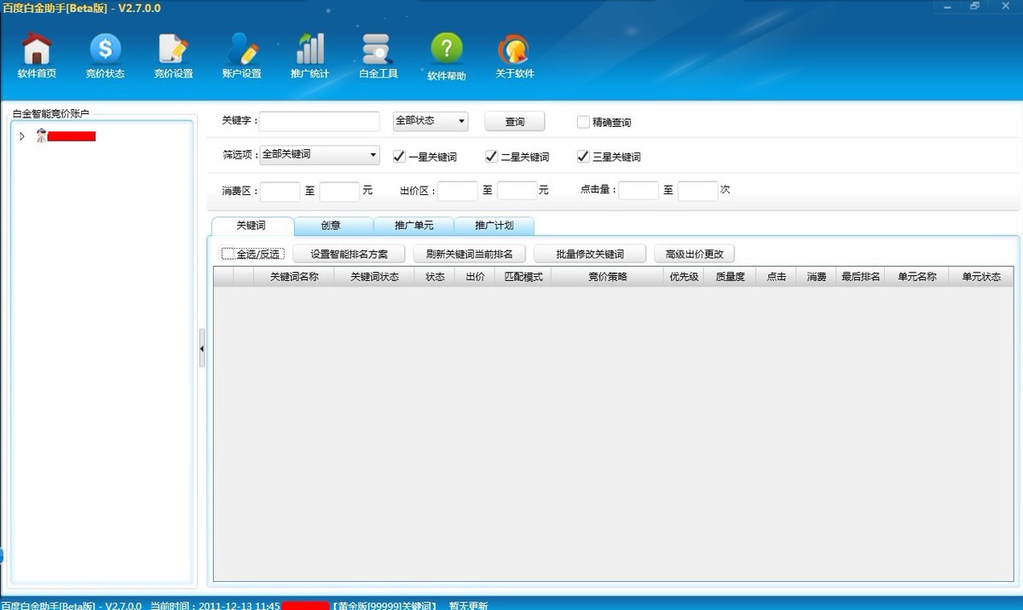Open 竞价设置 bidding settings icon
Viewport: 1023px width, 610px height.
tap(173, 50)
